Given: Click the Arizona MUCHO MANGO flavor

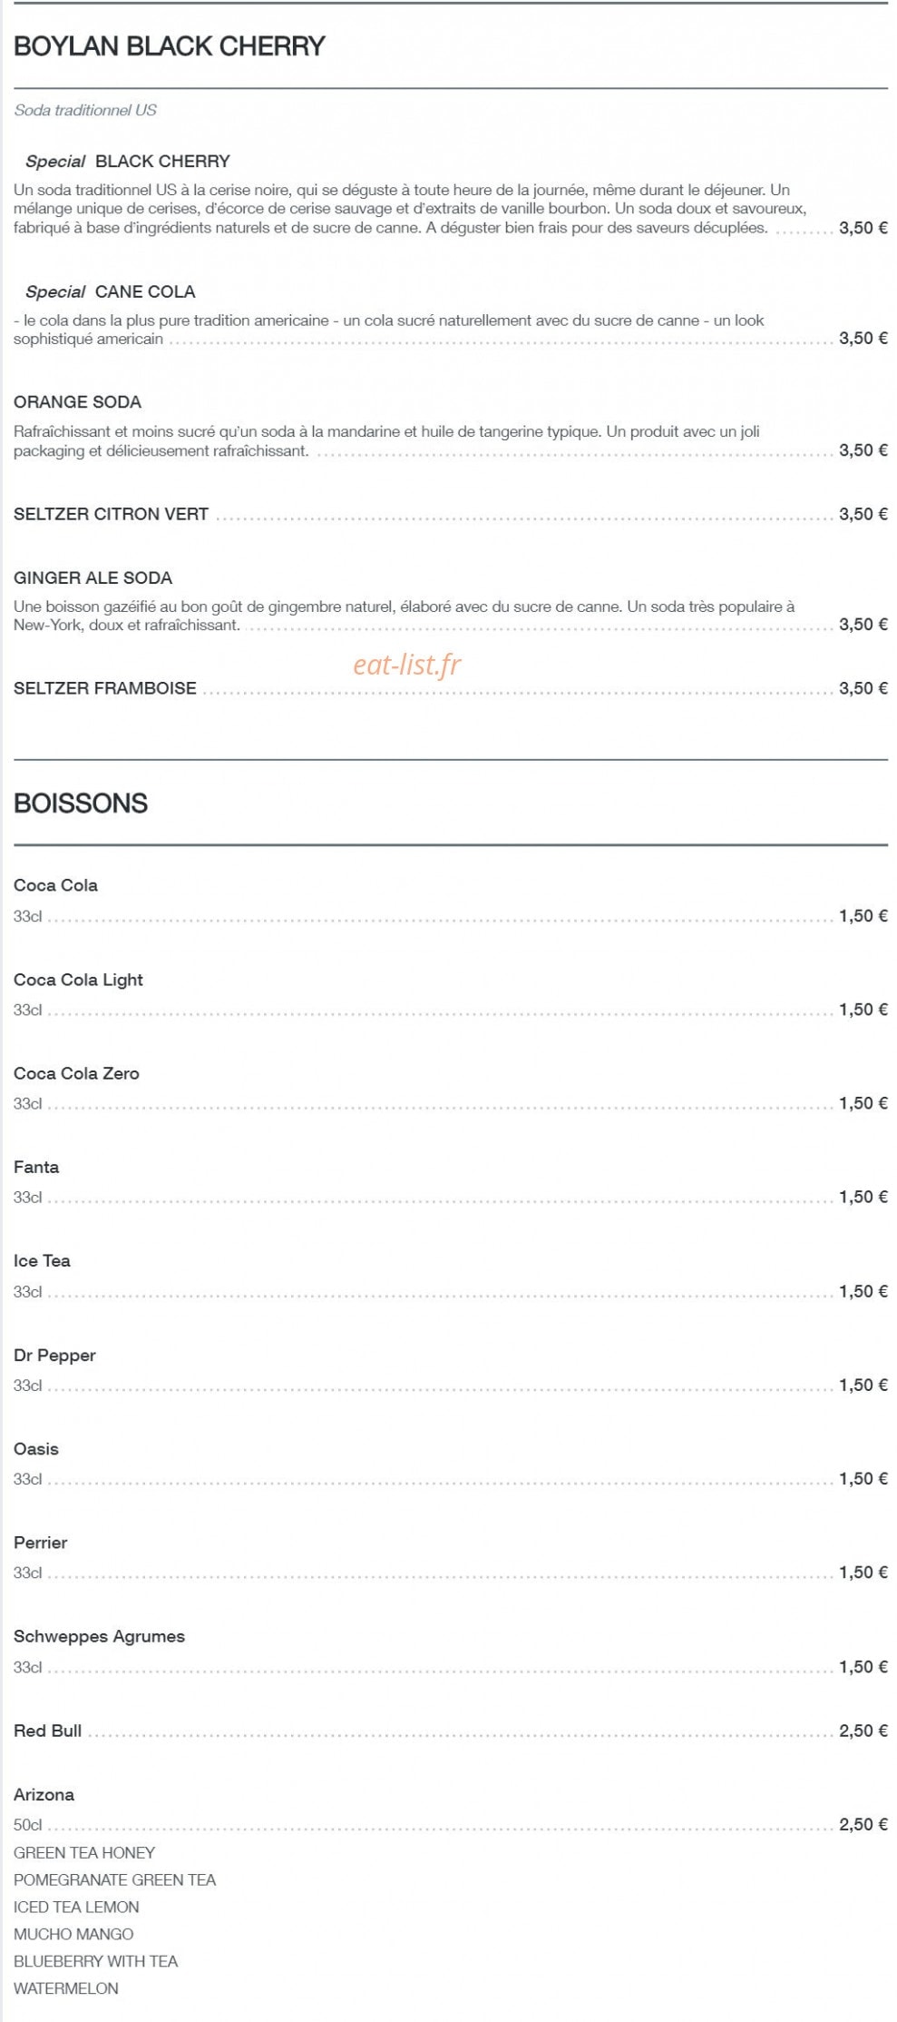Looking at the screenshot, I should [73, 1935].
